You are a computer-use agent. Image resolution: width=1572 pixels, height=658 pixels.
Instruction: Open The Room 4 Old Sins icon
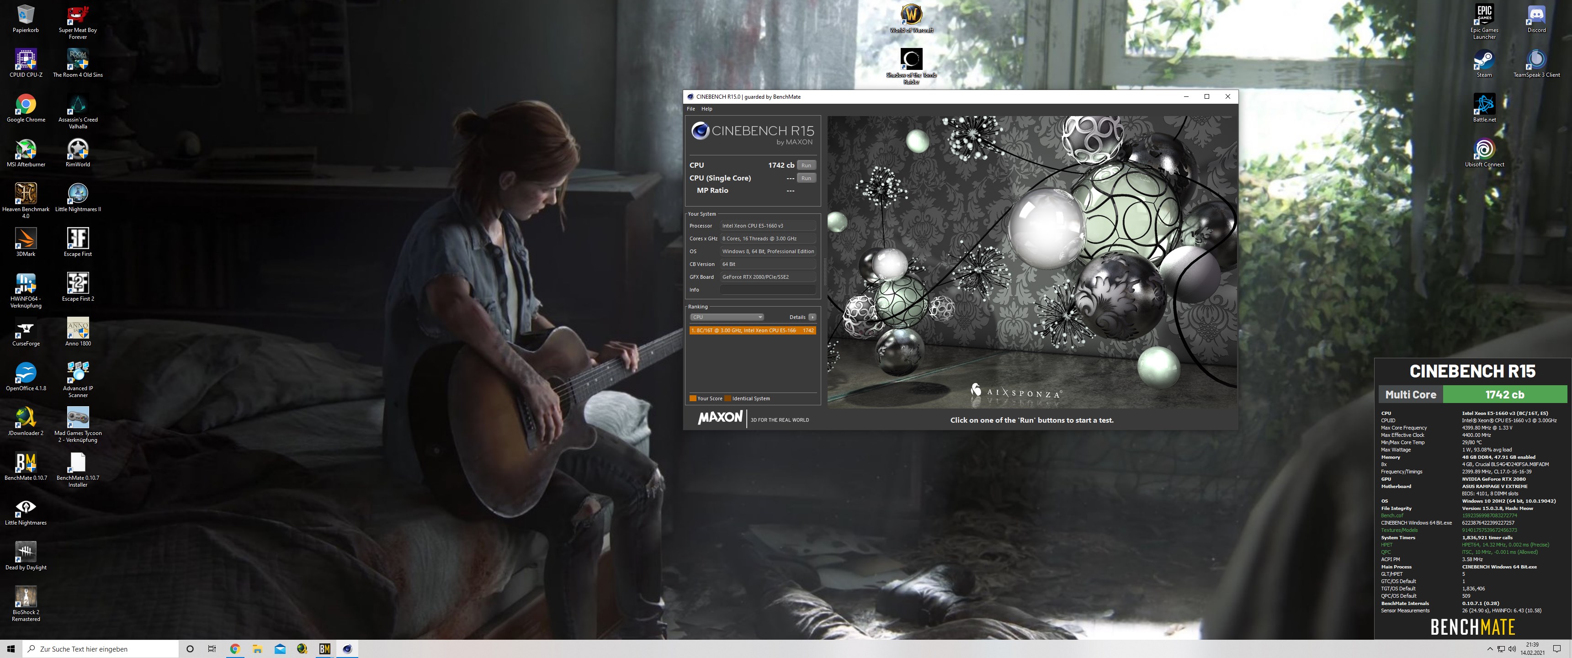[x=78, y=63]
